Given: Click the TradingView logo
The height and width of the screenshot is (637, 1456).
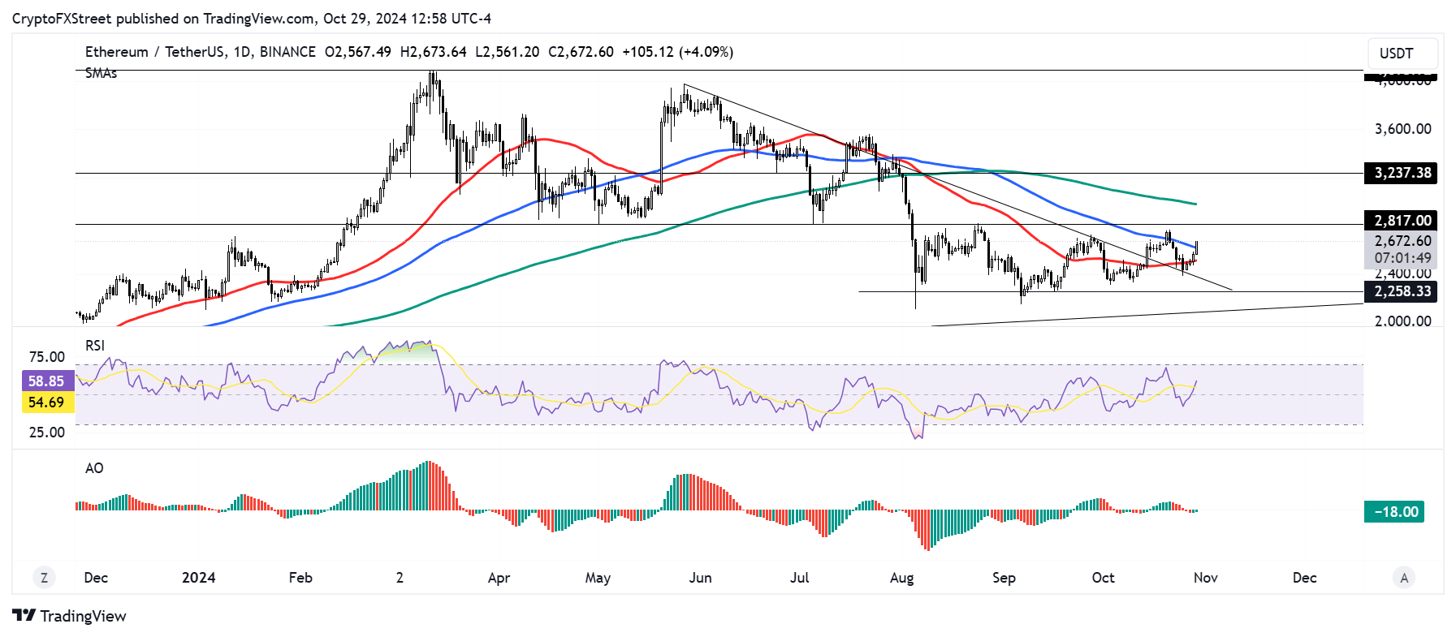Looking at the screenshot, I should click(69, 616).
